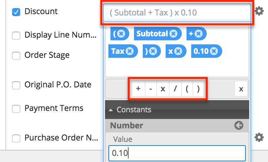Click the gear icon beside Discount formula
The width and height of the screenshot is (268, 162).
tap(259, 11)
